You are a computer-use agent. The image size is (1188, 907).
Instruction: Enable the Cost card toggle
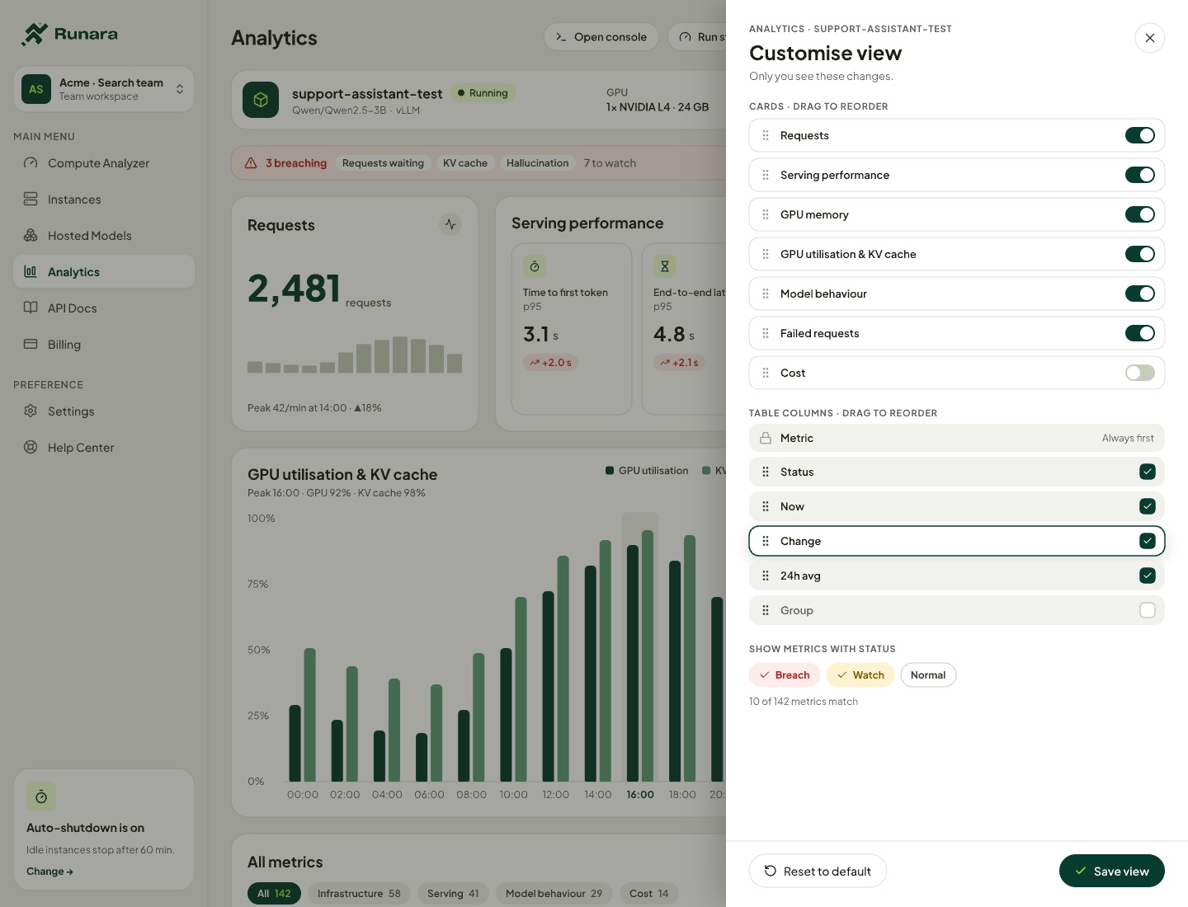click(1140, 373)
